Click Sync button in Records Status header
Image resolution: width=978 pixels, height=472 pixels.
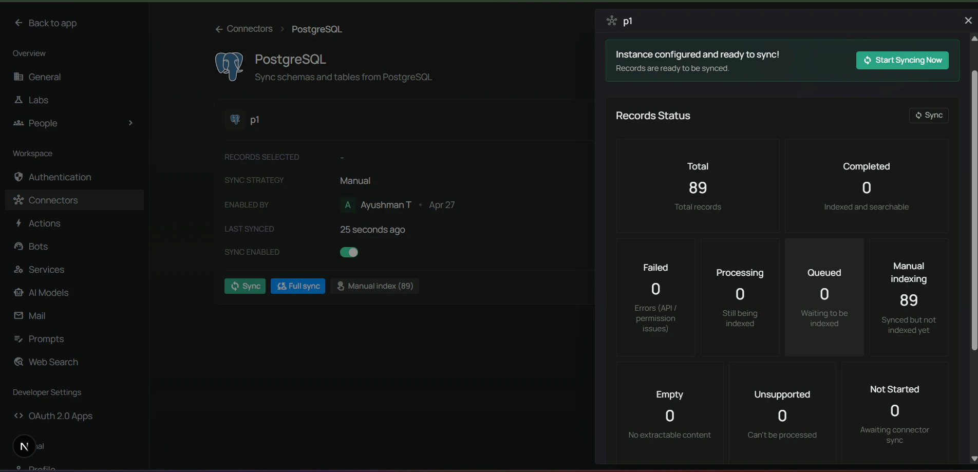pos(929,115)
